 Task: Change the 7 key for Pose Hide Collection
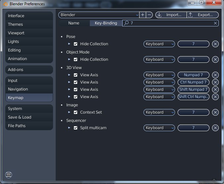pos(194,44)
